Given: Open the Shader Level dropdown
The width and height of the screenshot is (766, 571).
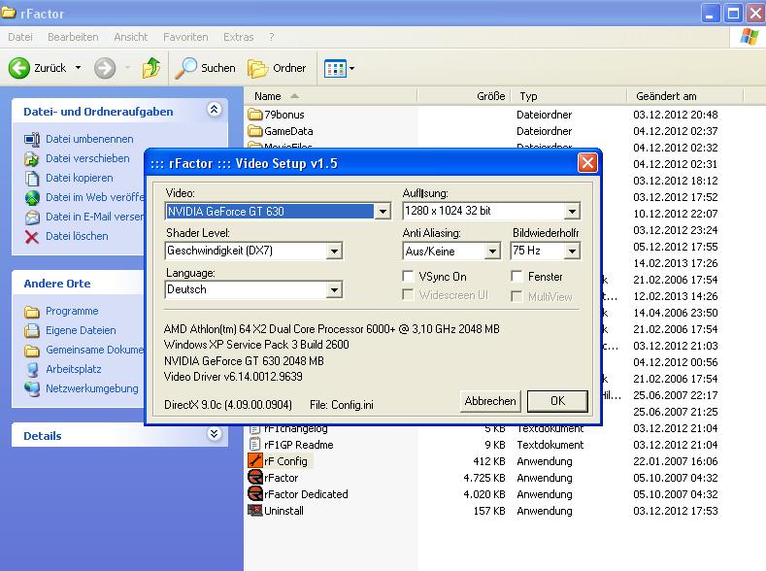Looking at the screenshot, I should pos(334,252).
